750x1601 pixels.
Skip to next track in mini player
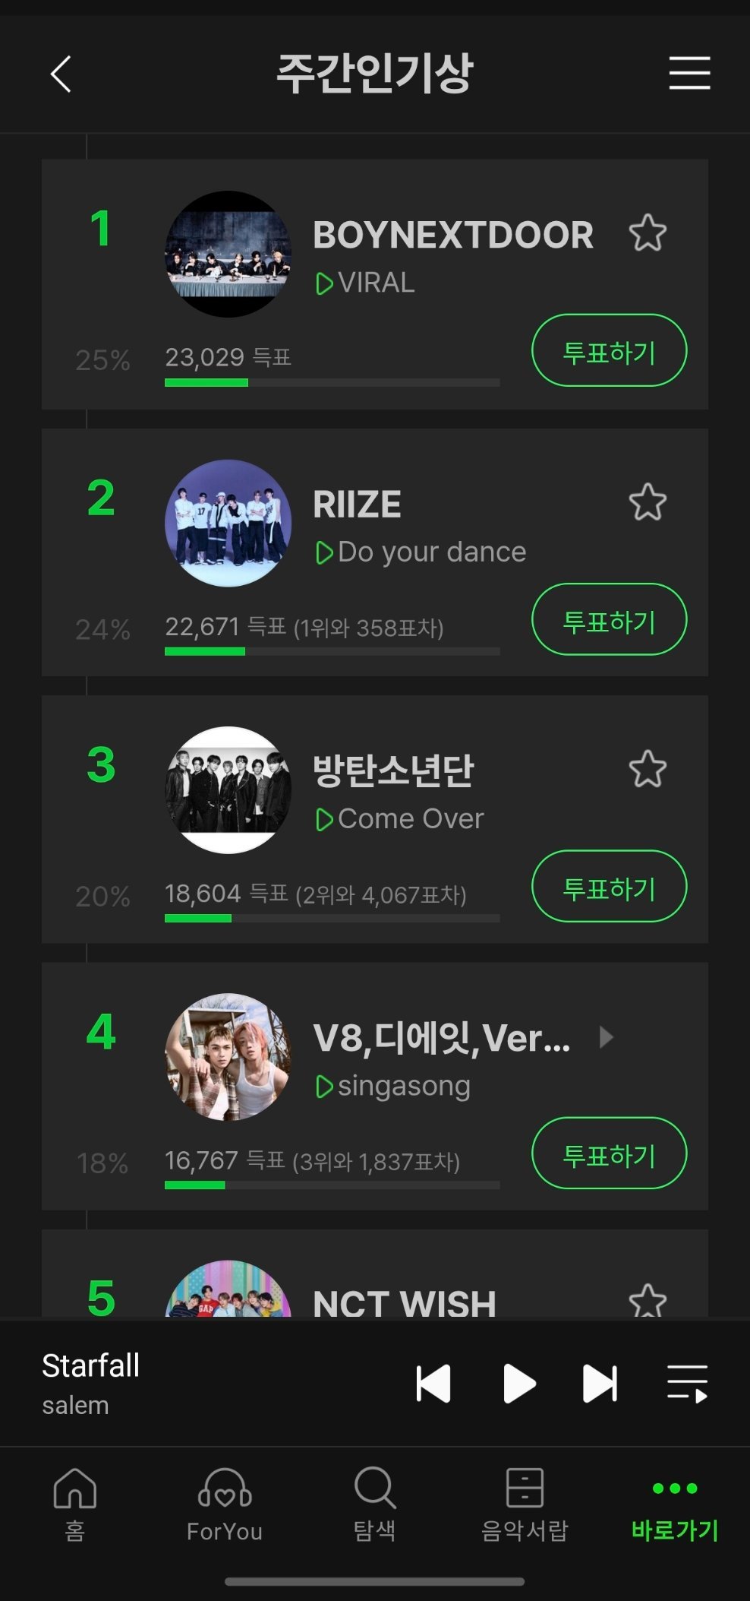[600, 1383]
